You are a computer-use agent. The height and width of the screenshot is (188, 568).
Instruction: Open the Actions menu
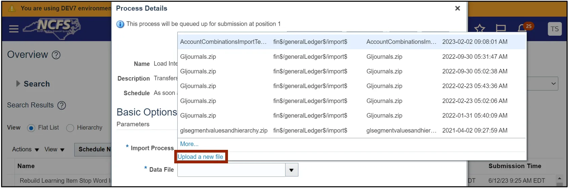[25, 150]
